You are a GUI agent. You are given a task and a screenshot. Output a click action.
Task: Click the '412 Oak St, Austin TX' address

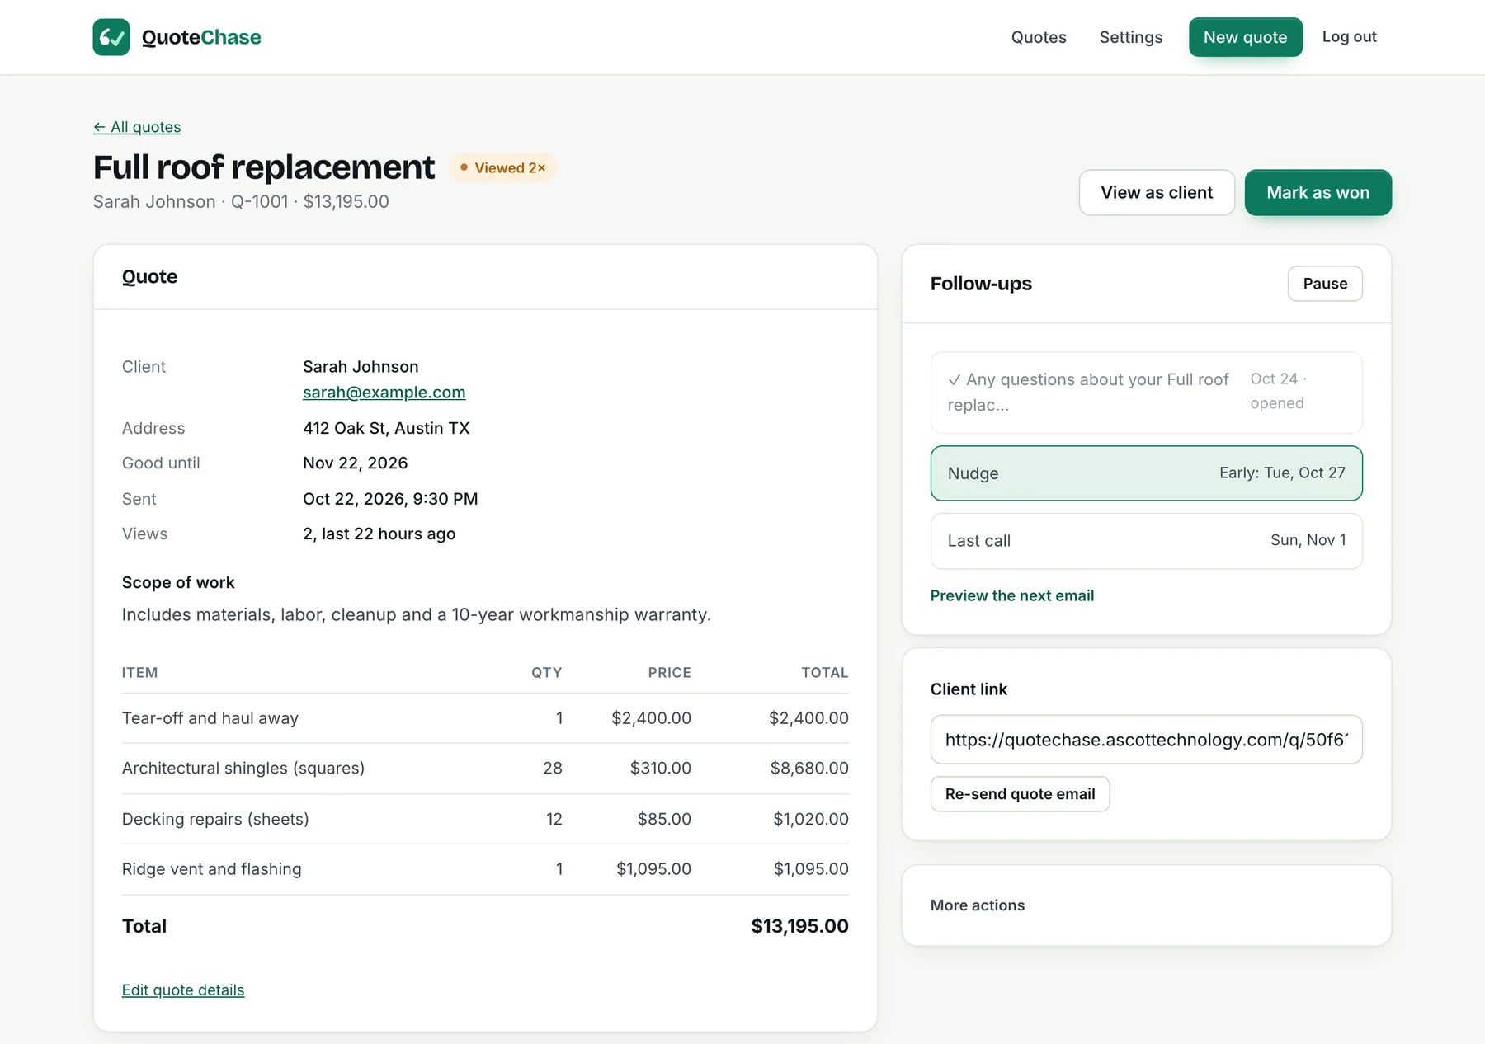[386, 428]
